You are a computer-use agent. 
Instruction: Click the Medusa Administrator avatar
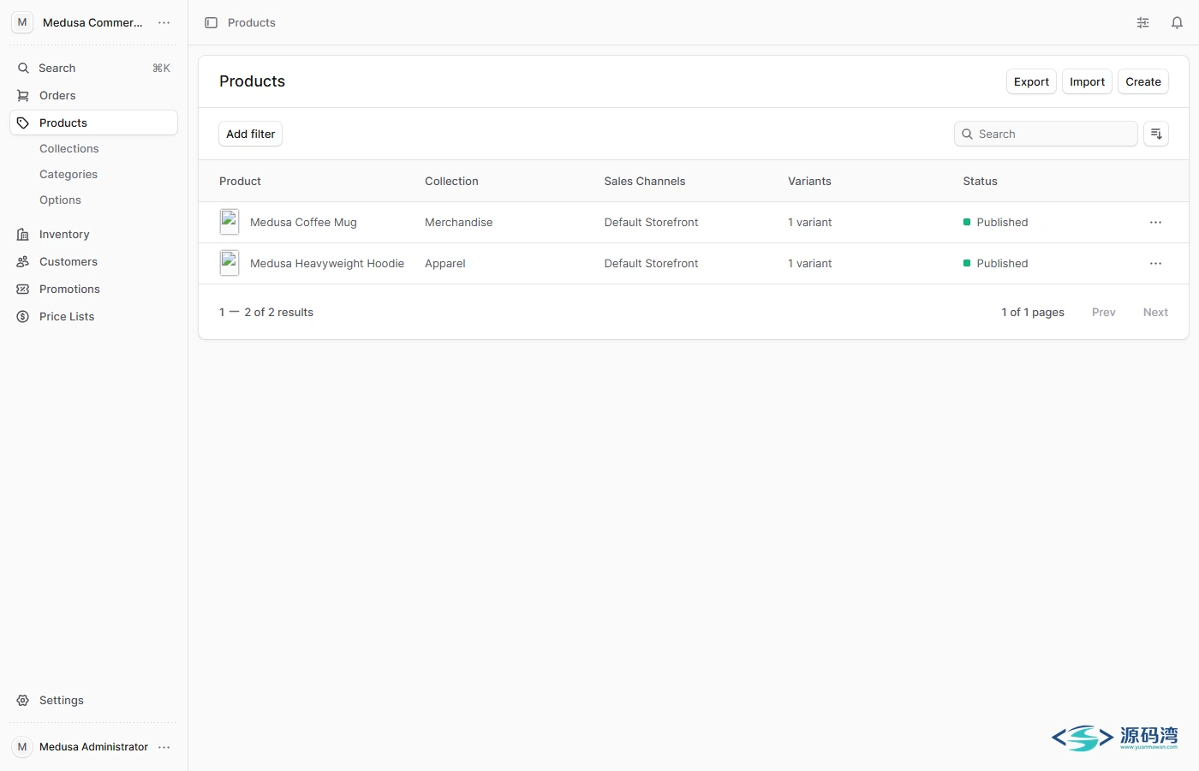22,747
